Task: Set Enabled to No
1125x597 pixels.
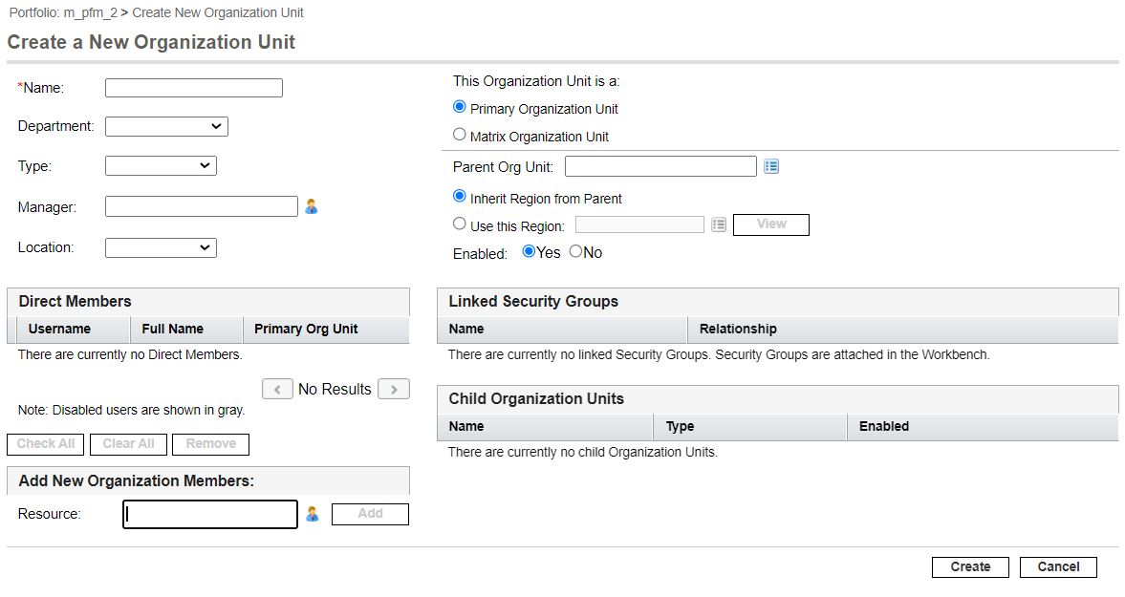Action: point(575,252)
